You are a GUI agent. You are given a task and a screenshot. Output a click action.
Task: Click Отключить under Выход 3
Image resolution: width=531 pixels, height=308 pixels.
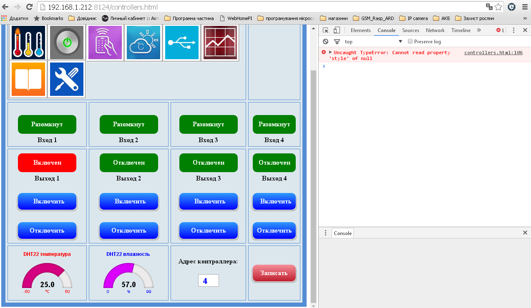click(209, 231)
